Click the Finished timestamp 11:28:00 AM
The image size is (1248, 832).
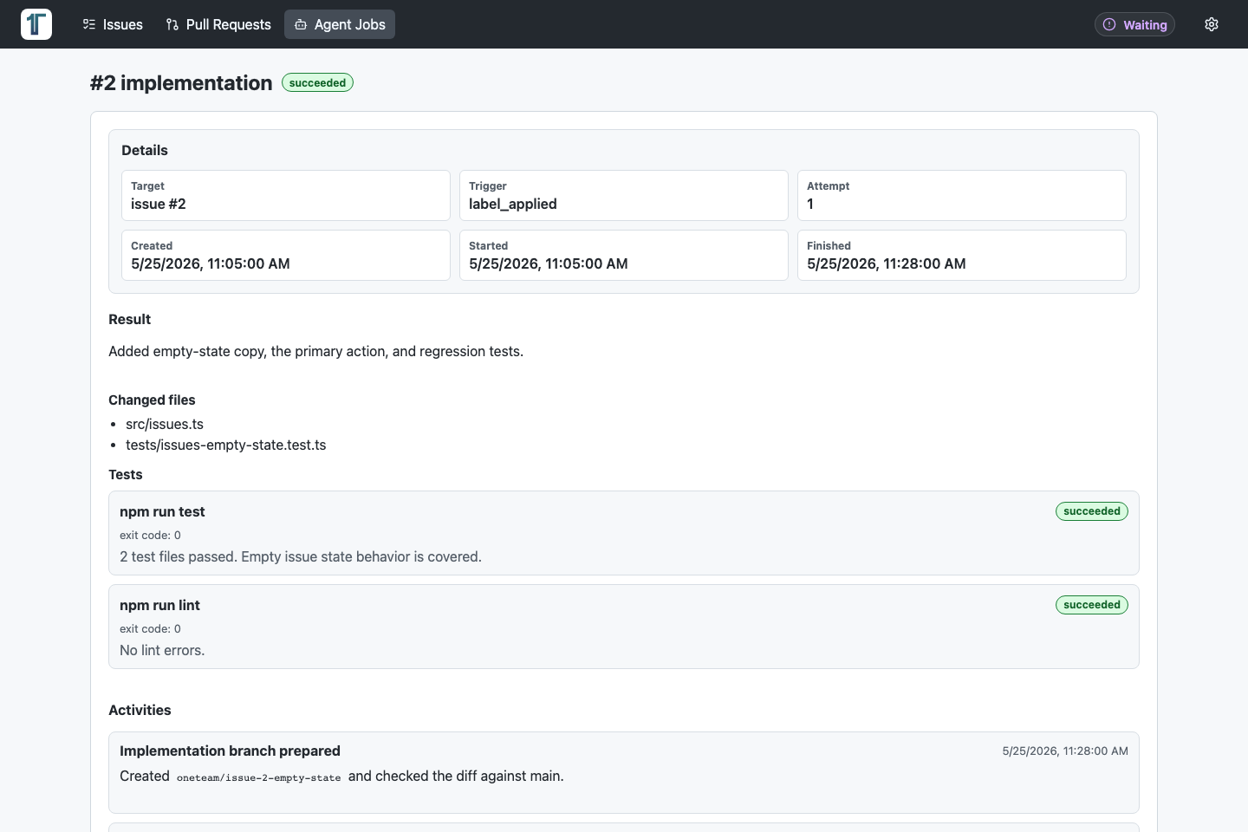887,263
